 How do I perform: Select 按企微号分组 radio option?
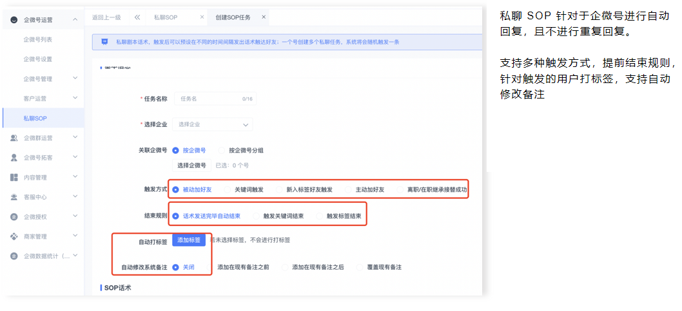point(222,150)
